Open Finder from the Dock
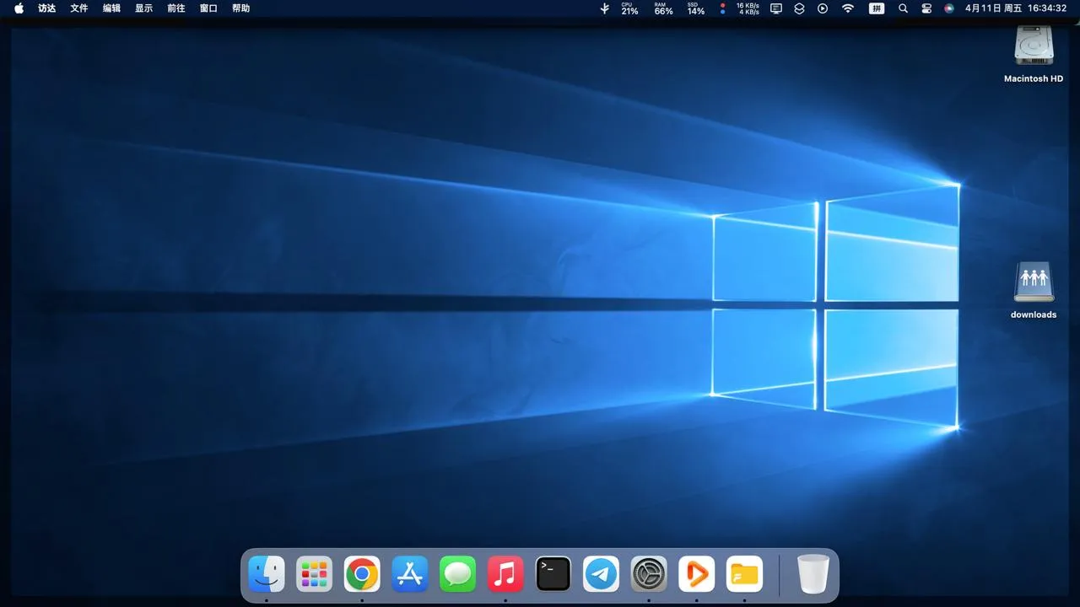 pyautogui.click(x=267, y=574)
